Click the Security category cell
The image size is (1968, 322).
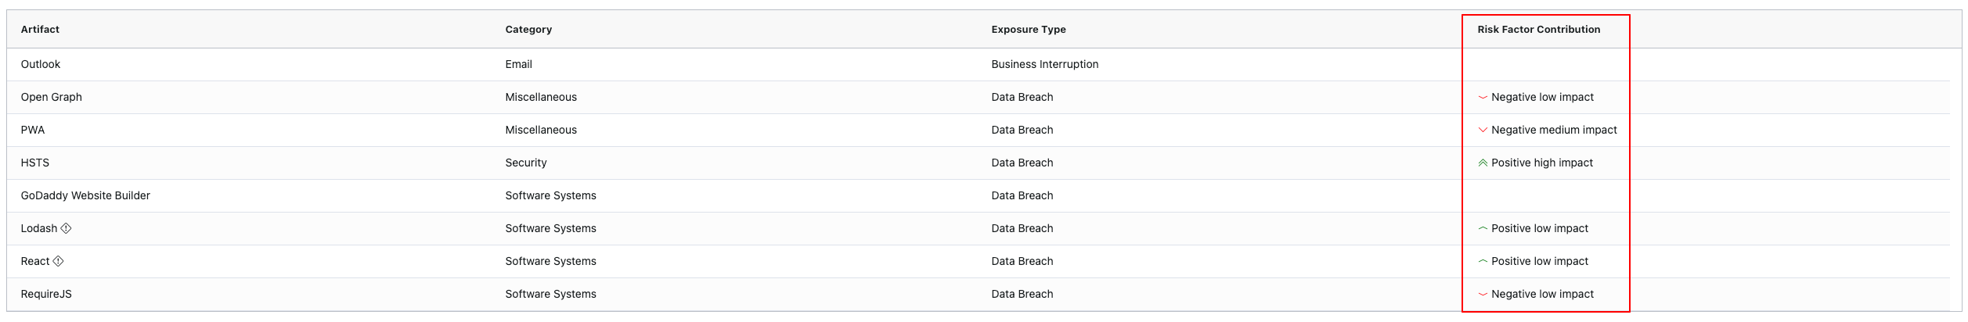[x=526, y=163]
